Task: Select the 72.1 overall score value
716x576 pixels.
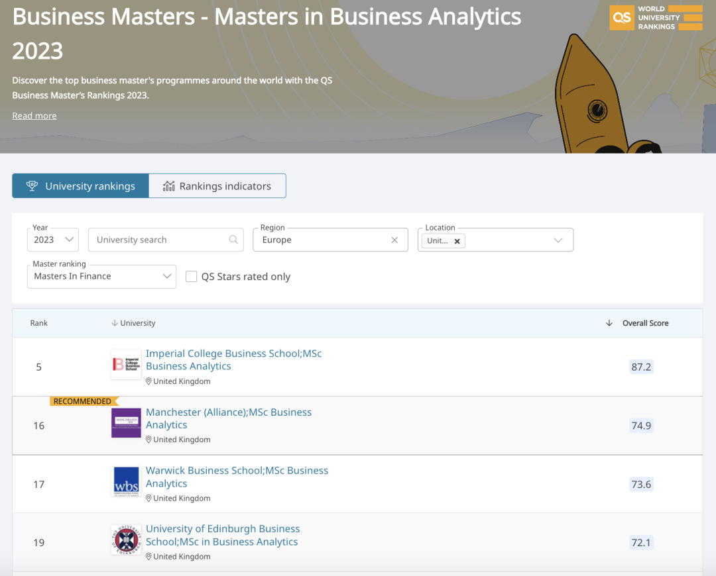Action: tap(641, 543)
